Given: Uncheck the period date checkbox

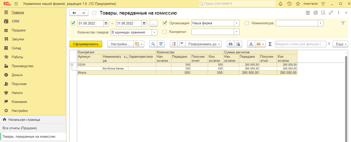Looking at the screenshot, I should coord(73,23).
